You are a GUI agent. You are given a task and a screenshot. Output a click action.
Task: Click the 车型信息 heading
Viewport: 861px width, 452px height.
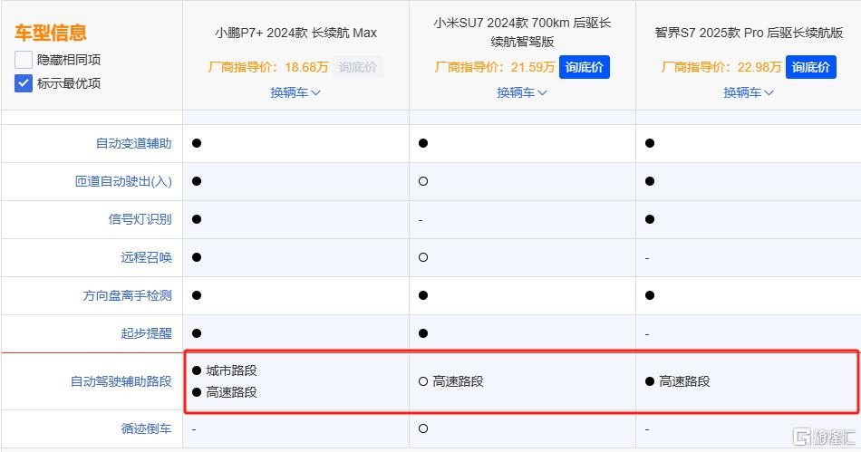51,33
